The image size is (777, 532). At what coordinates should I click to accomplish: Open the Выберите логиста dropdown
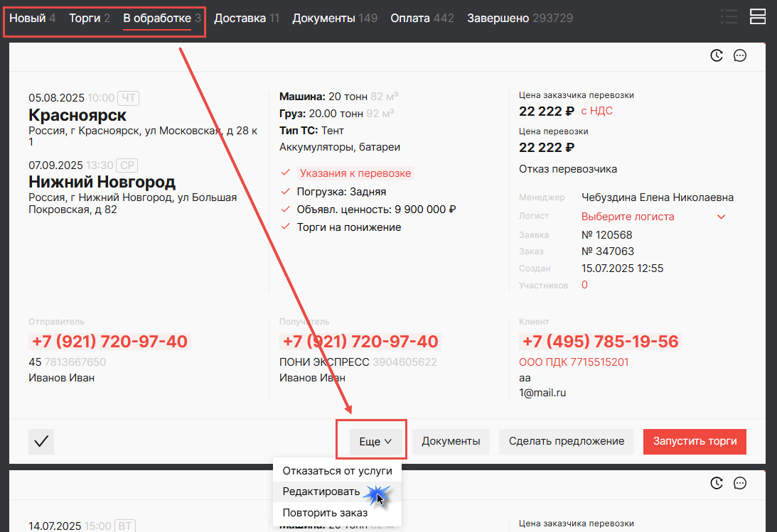click(x=653, y=217)
